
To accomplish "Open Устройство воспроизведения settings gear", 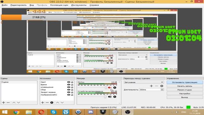I will pos(115,97).
